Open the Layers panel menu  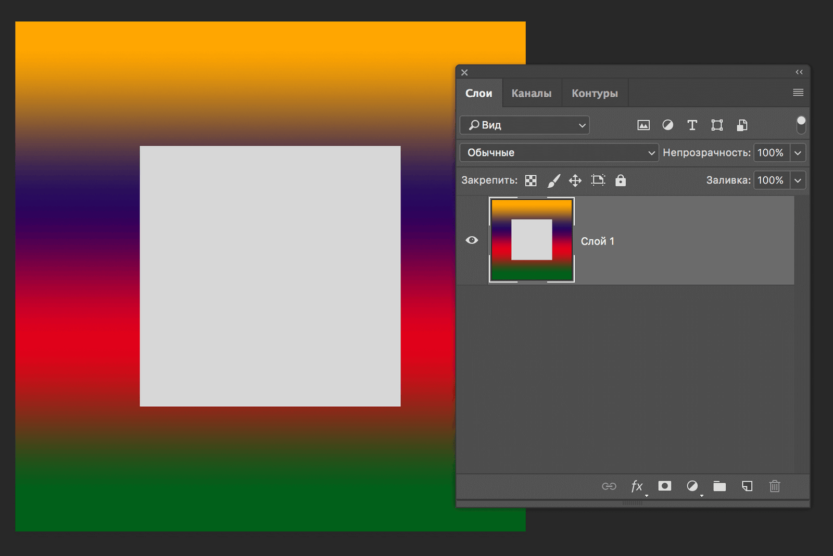tap(798, 93)
